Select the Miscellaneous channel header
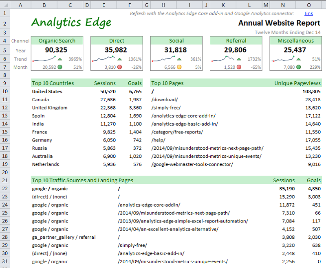 click(296, 41)
